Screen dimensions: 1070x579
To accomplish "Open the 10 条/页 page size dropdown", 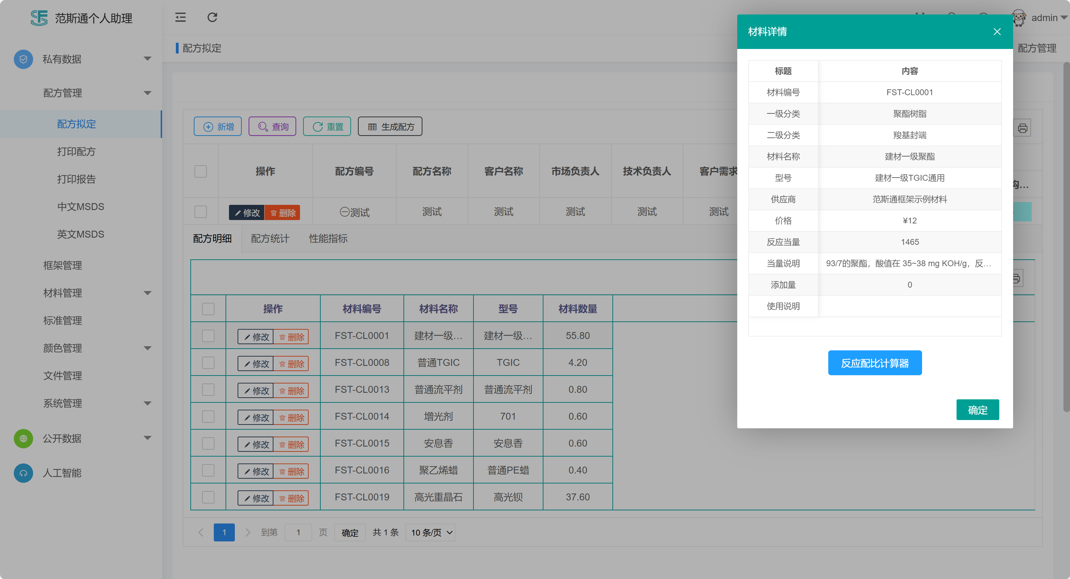I will pos(430,532).
